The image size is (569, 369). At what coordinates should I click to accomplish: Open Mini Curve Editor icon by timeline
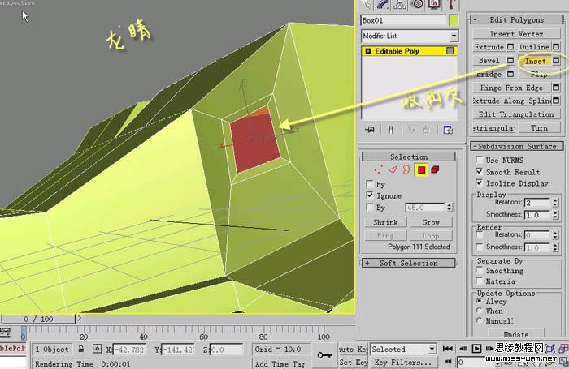[5, 333]
